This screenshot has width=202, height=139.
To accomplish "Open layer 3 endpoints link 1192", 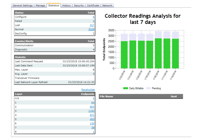I will (x=91, y=111).
